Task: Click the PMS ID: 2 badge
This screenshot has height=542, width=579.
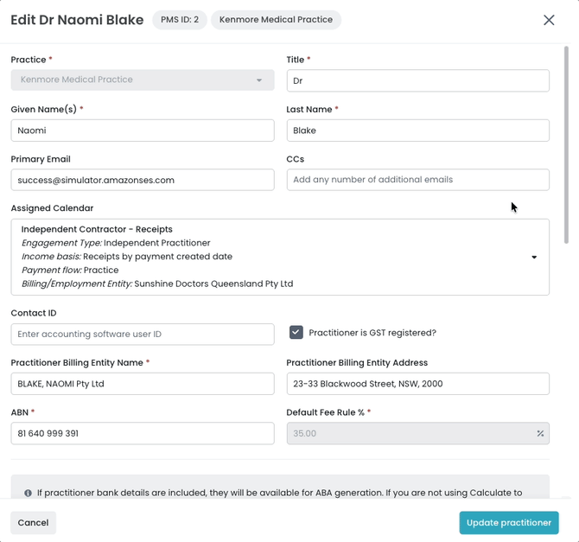Action: point(180,20)
